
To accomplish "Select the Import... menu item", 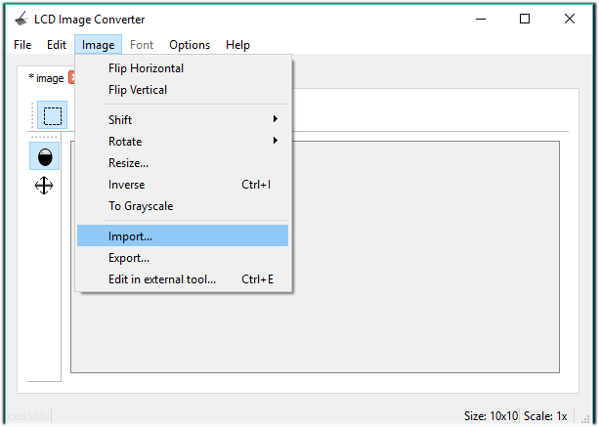I will pyautogui.click(x=130, y=236).
